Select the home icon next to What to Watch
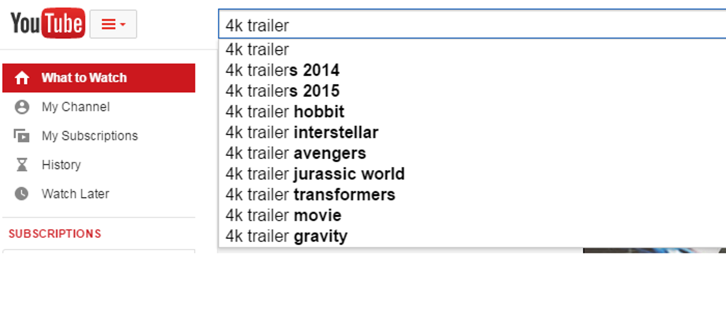Screen dimensions: 726x311 click(x=22, y=77)
